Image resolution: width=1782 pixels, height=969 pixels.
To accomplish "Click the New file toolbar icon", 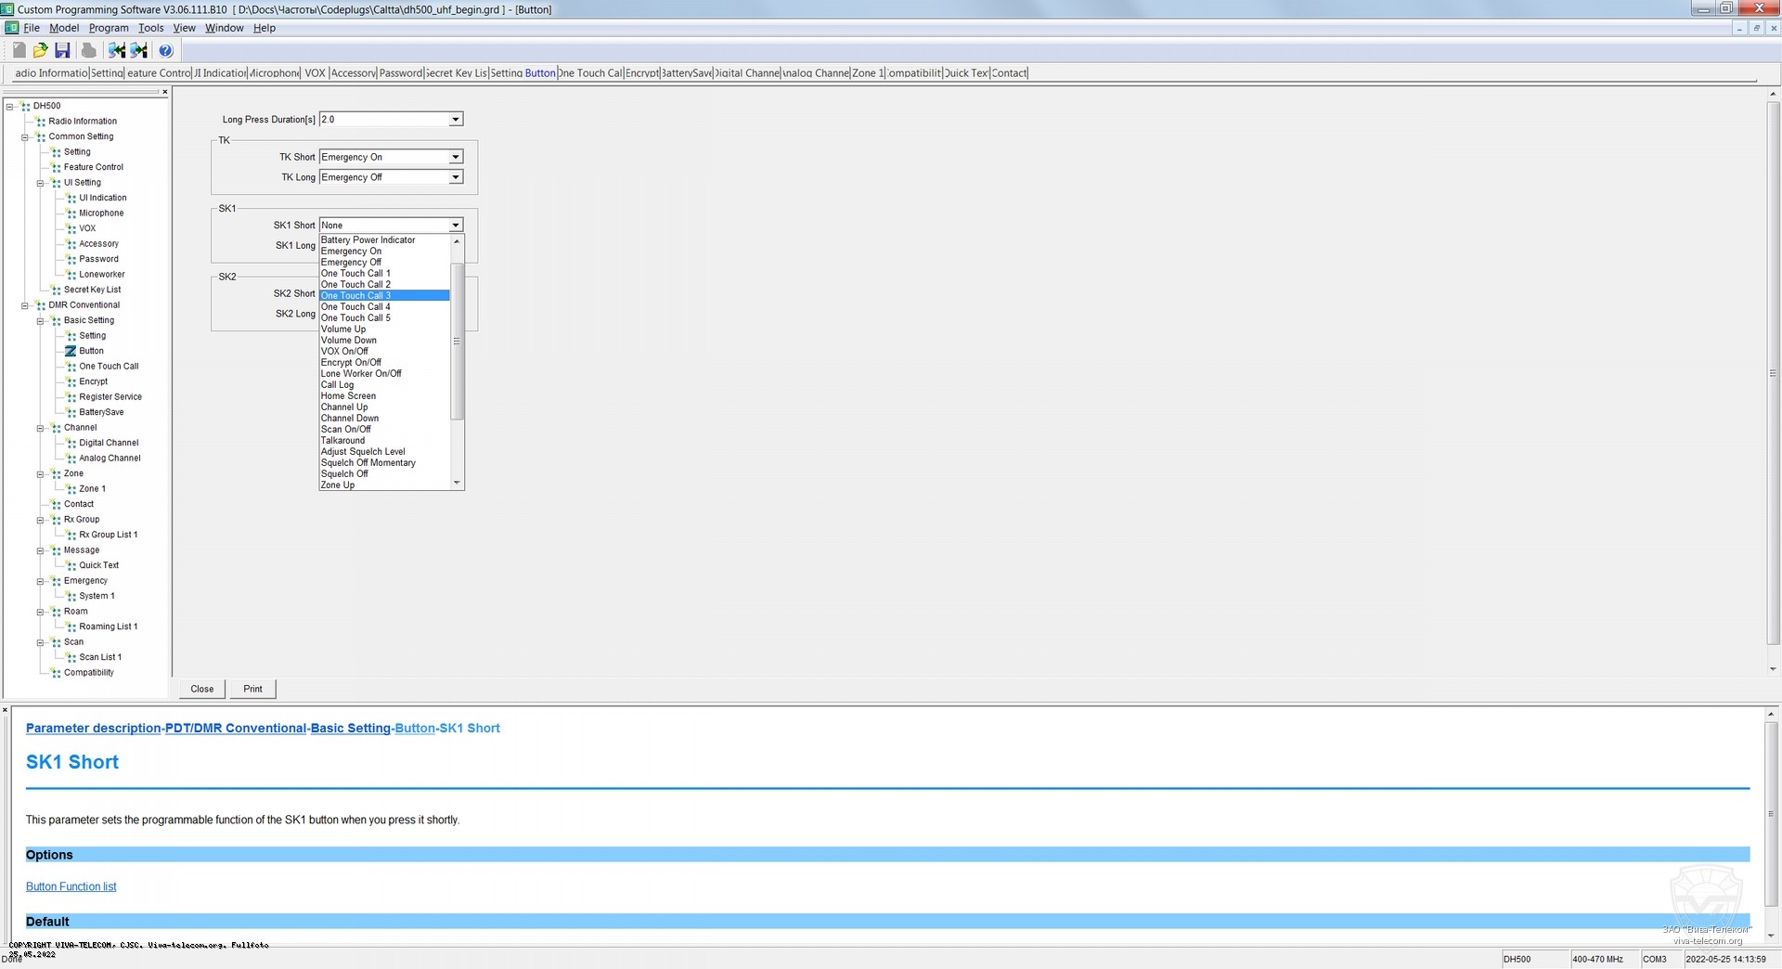I will [19, 50].
